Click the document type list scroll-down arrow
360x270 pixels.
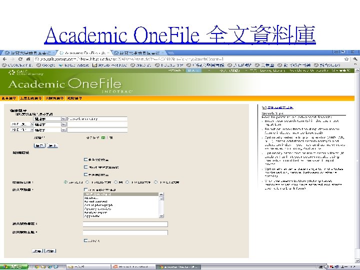[161, 216]
